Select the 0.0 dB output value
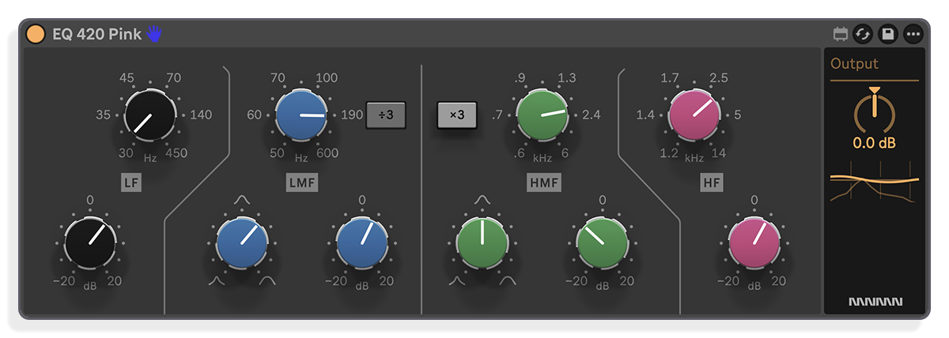The image size is (949, 338). click(x=874, y=144)
